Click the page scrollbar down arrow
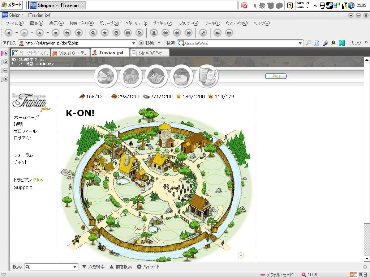The width and height of the screenshot is (370, 278). 367,258
